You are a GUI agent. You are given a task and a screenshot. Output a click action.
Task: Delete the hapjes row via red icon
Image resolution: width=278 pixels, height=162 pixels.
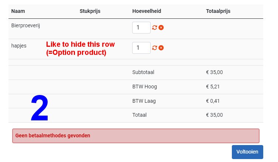[161, 48]
